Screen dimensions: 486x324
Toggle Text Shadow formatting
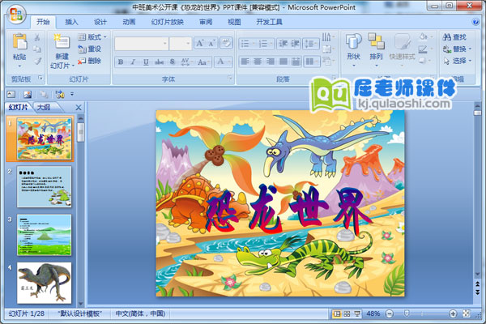click(x=173, y=62)
